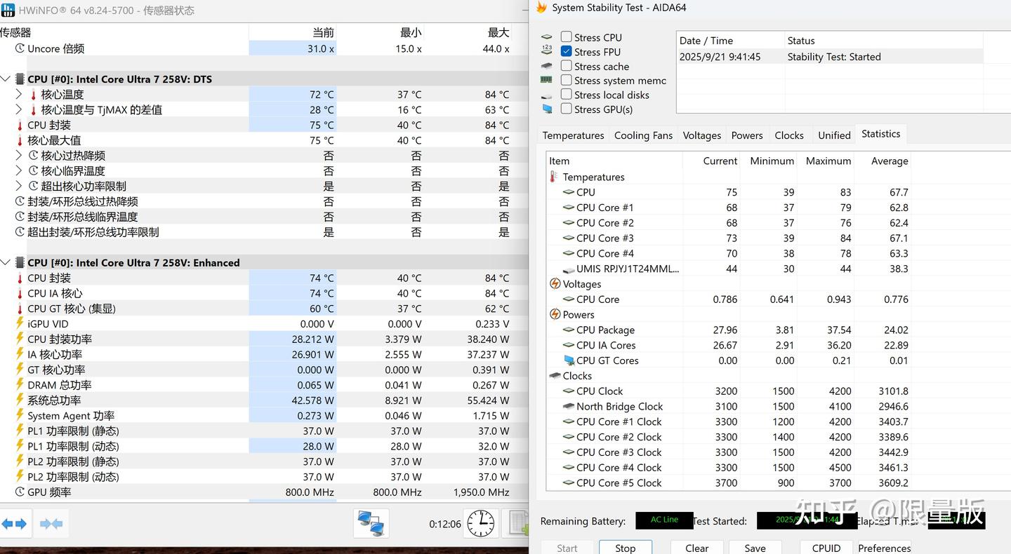Screen dimensions: 1011x554
Task: Select the CPU Package row in AIDA64
Action: (x=729, y=330)
